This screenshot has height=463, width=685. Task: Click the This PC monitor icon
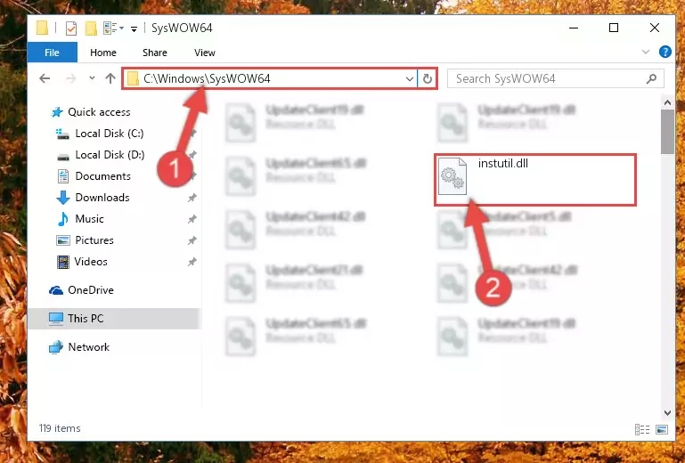[56, 319]
